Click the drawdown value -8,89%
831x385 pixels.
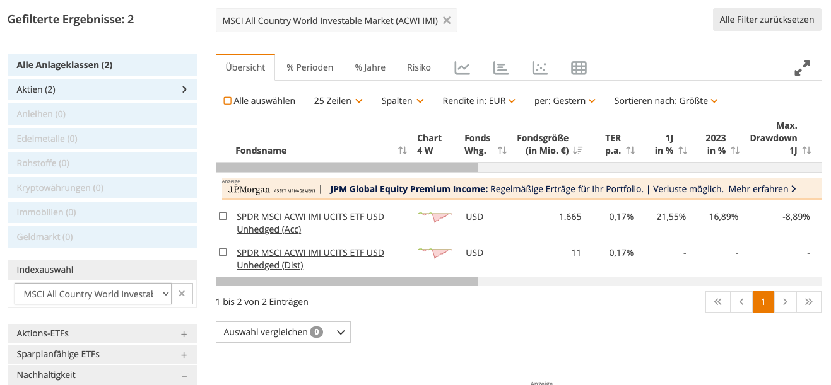796,217
